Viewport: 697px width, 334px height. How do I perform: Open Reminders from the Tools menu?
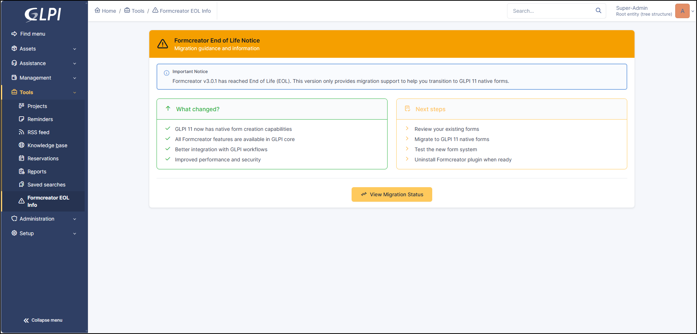click(x=40, y=119)
